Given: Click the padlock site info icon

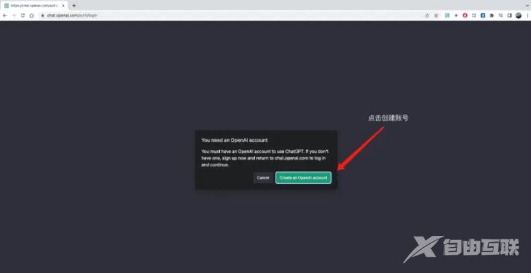Looking at the screenshot, I should 43,16.
